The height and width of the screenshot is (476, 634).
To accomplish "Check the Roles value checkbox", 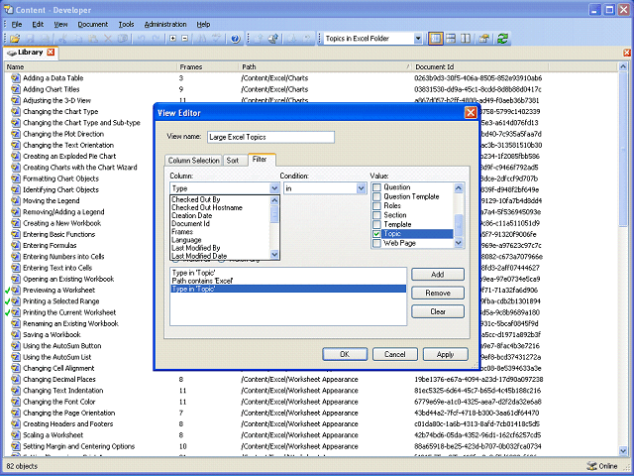I will tap(376, 205).
